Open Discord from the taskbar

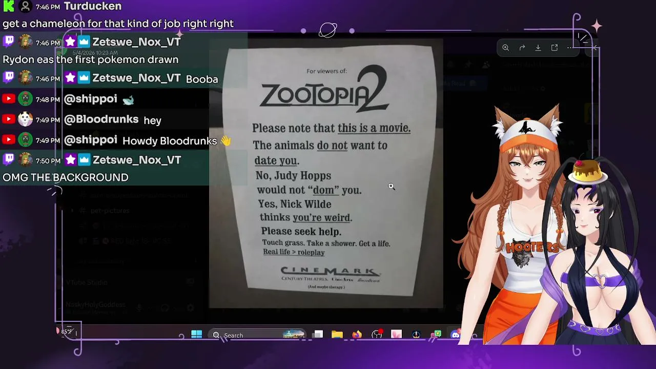click(x=456, y=335)
